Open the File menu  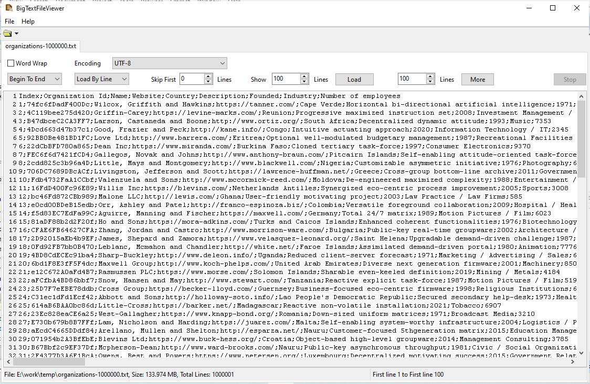point(9,21)
